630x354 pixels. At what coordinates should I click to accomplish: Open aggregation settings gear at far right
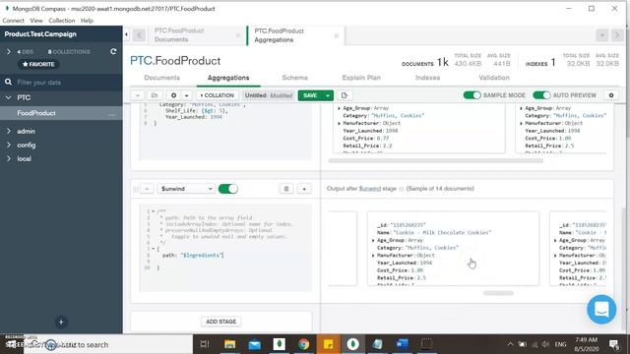[611, 95]
